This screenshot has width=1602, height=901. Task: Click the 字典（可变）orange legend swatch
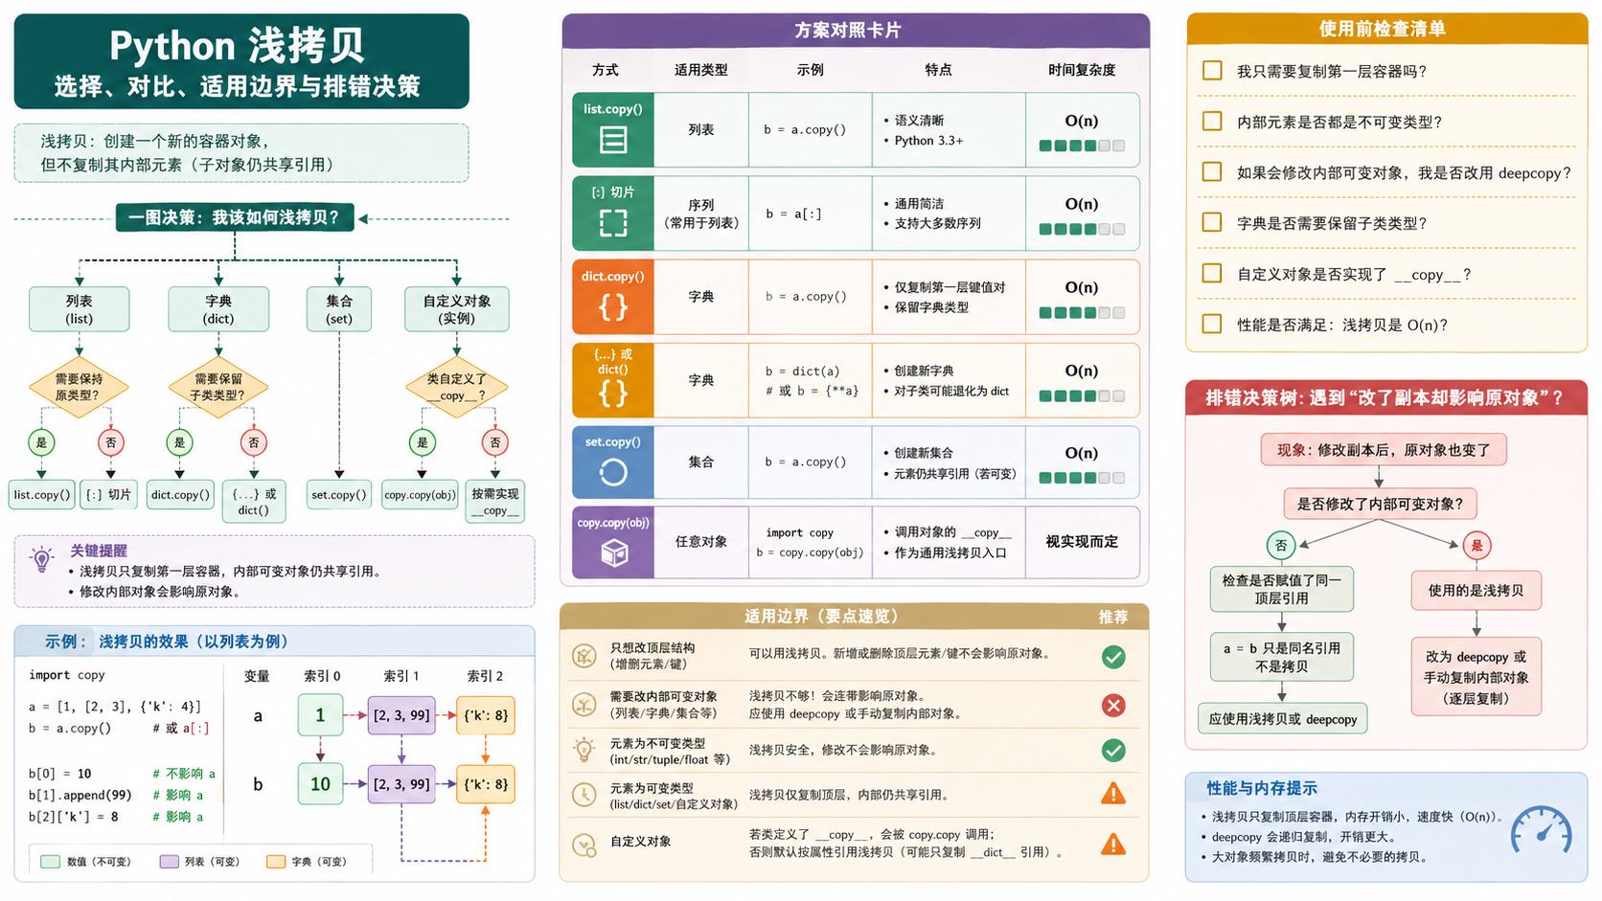click(x=276, y=862)
